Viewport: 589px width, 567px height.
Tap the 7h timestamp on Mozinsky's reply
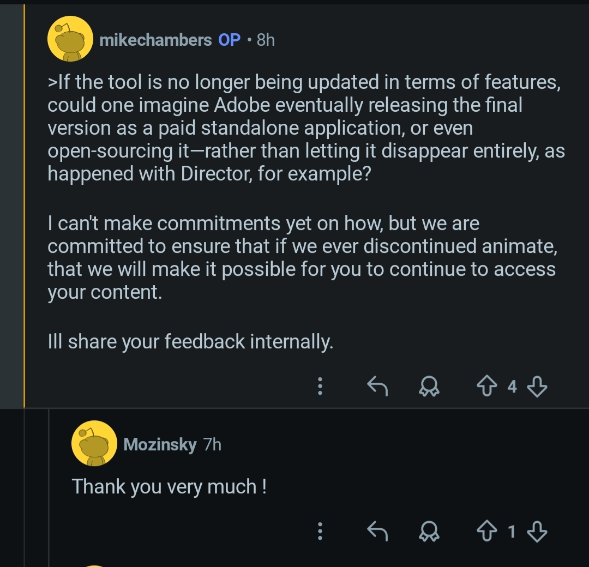point(212,444)
